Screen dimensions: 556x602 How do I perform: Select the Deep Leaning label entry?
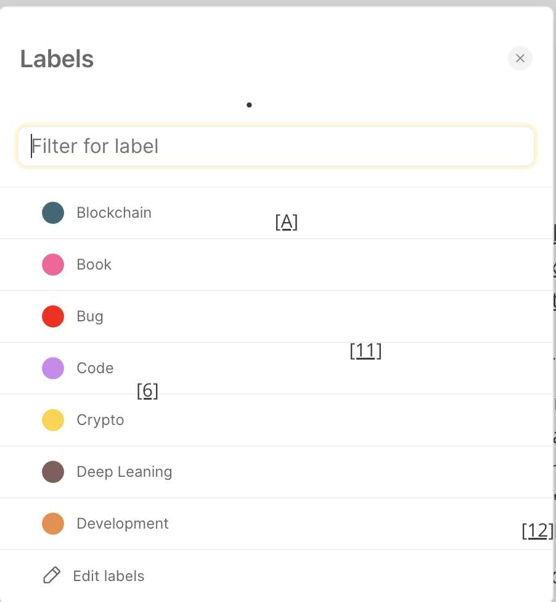(x=124, y=471)
